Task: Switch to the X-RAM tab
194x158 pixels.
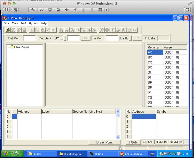Action: click(147, 142)
